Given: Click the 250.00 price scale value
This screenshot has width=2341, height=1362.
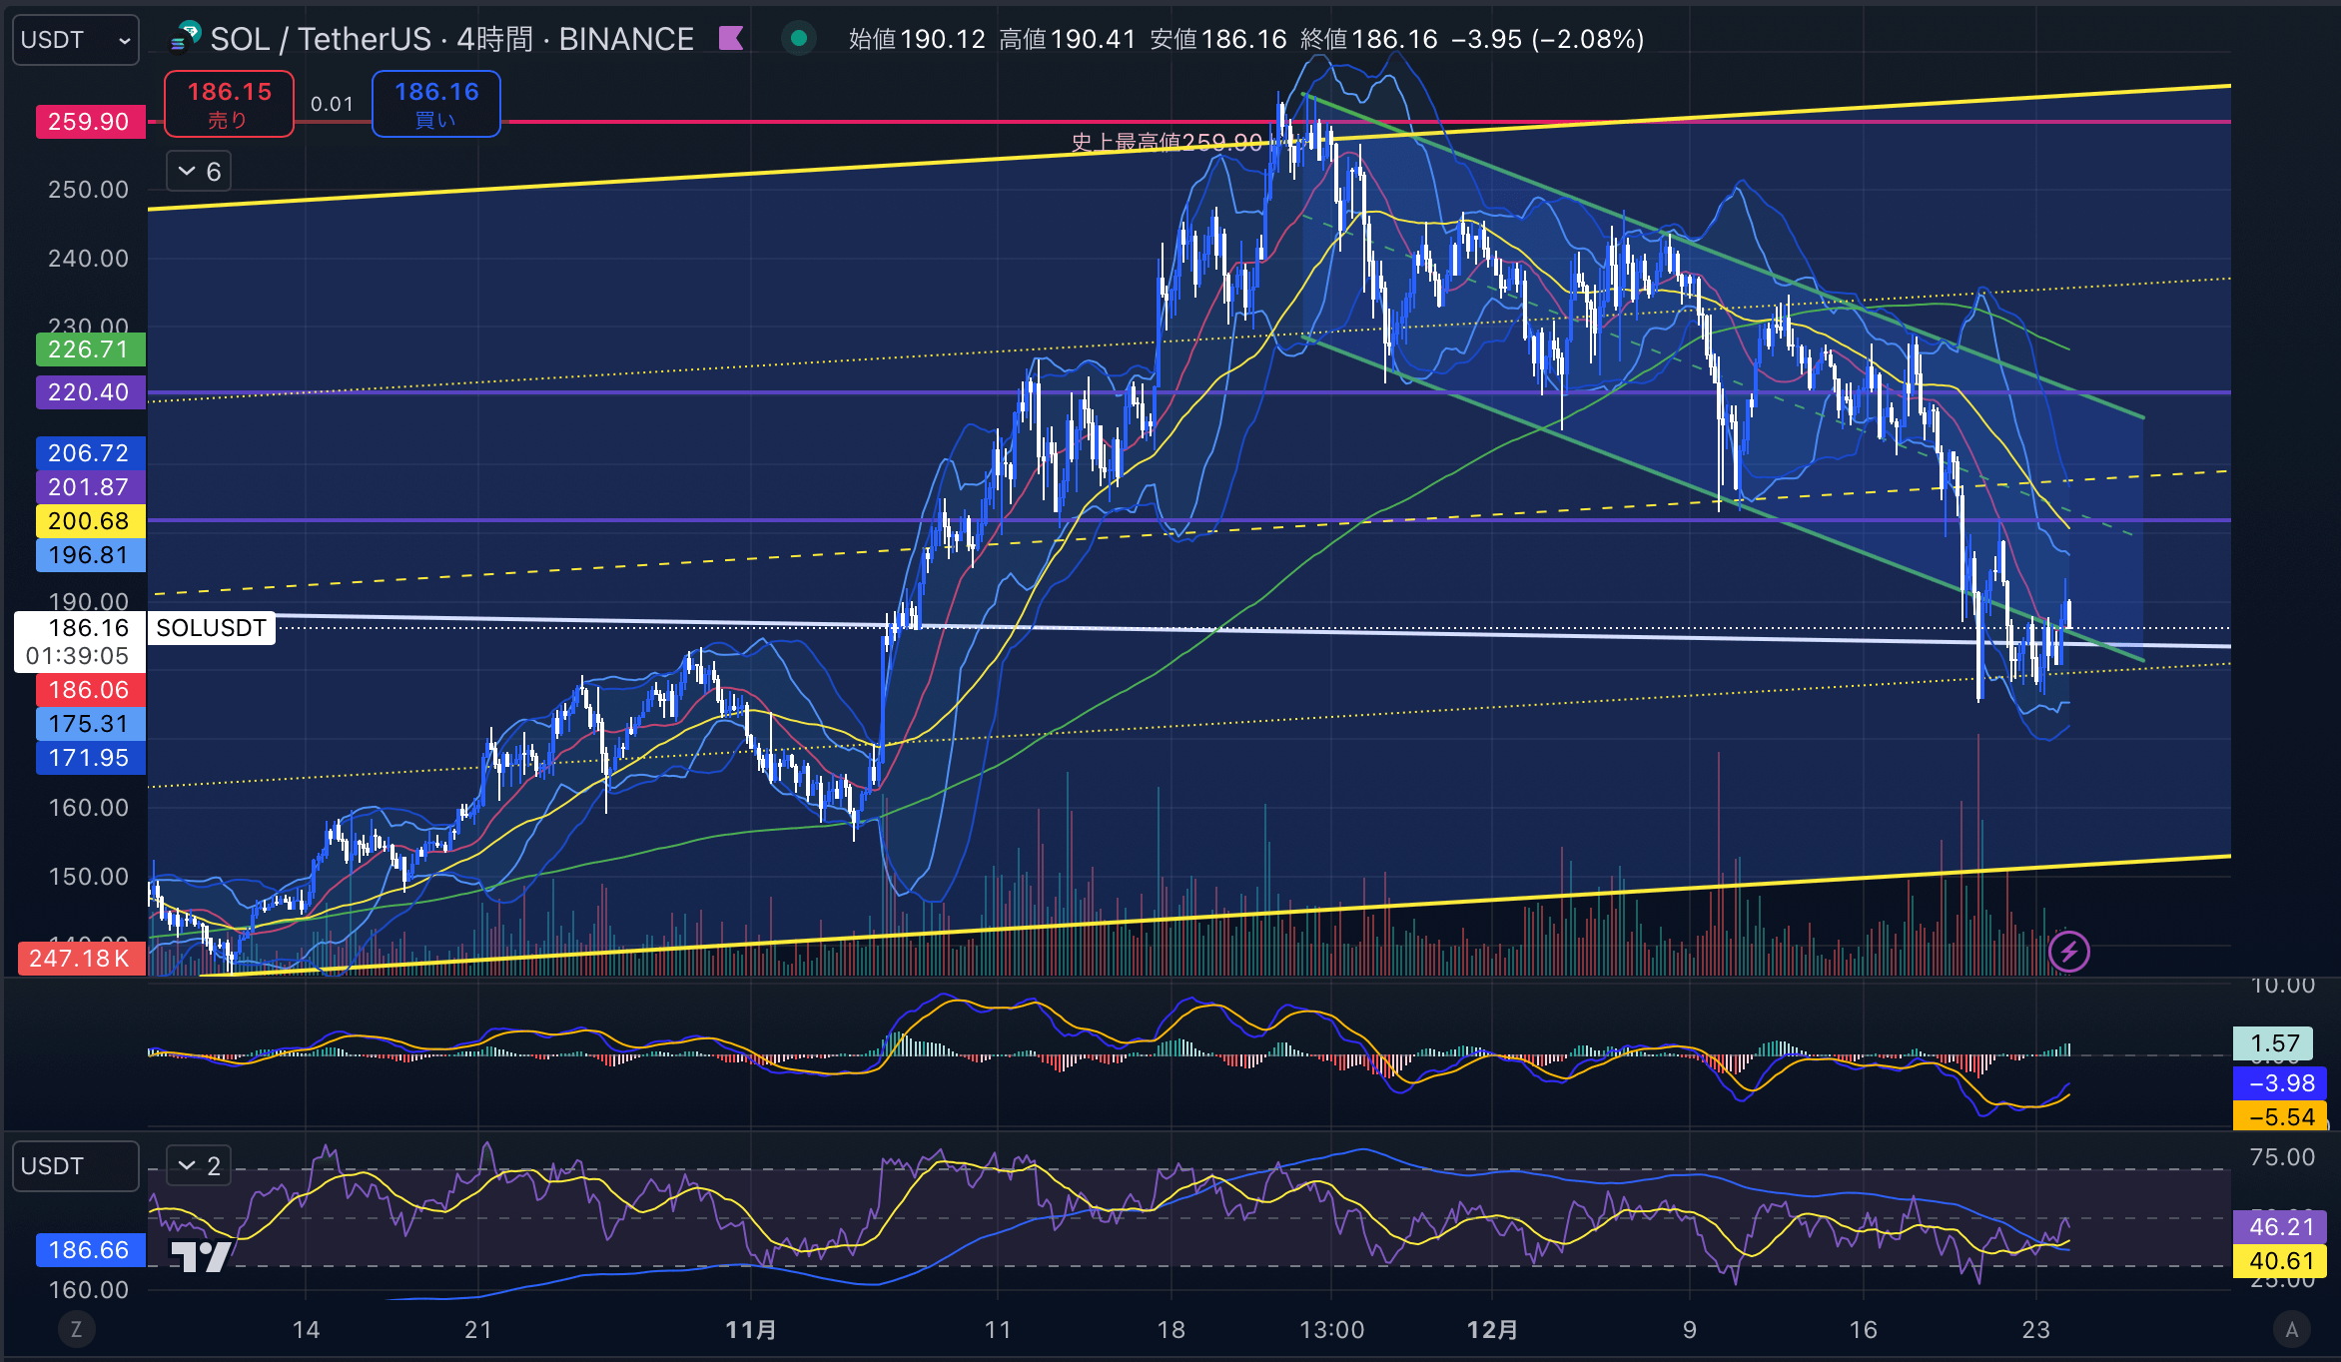Looking at the screenshot, I should point(89,190).
